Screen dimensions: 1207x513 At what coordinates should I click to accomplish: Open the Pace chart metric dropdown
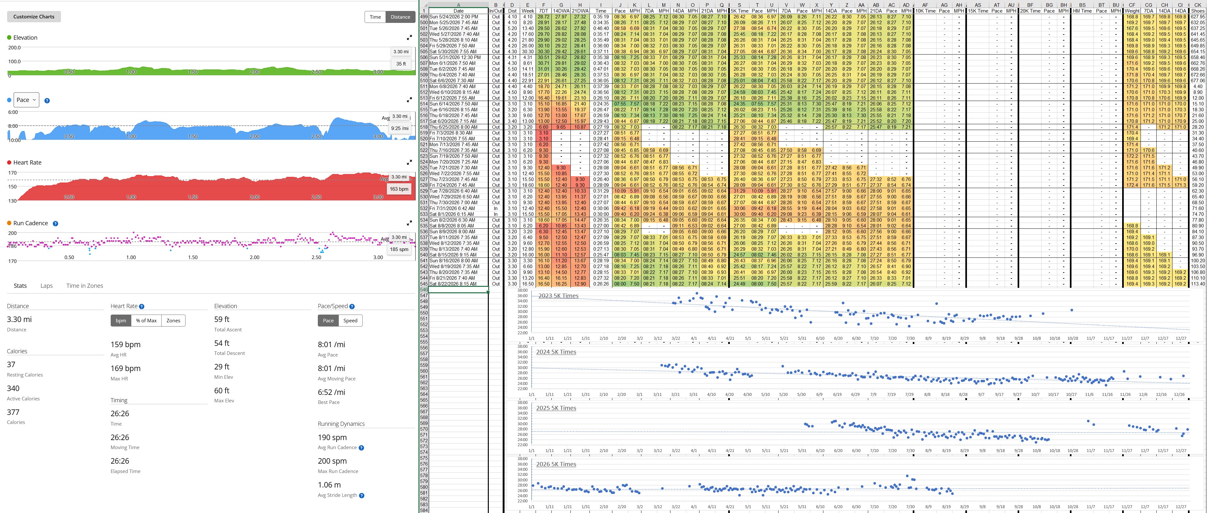pyautogui.click(x=26, y=100)
